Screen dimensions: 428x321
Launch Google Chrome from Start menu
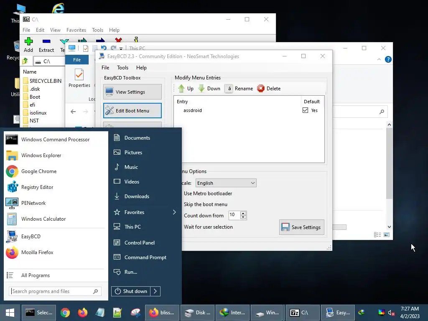[x=55, y=171]
